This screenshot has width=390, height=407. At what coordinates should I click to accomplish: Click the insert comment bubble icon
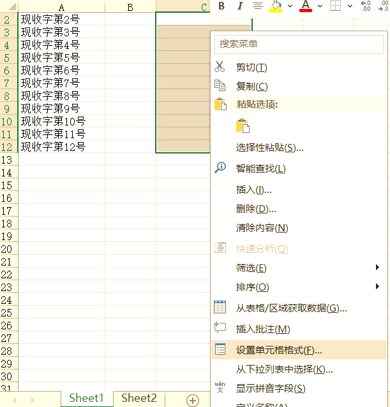(220, 327)
